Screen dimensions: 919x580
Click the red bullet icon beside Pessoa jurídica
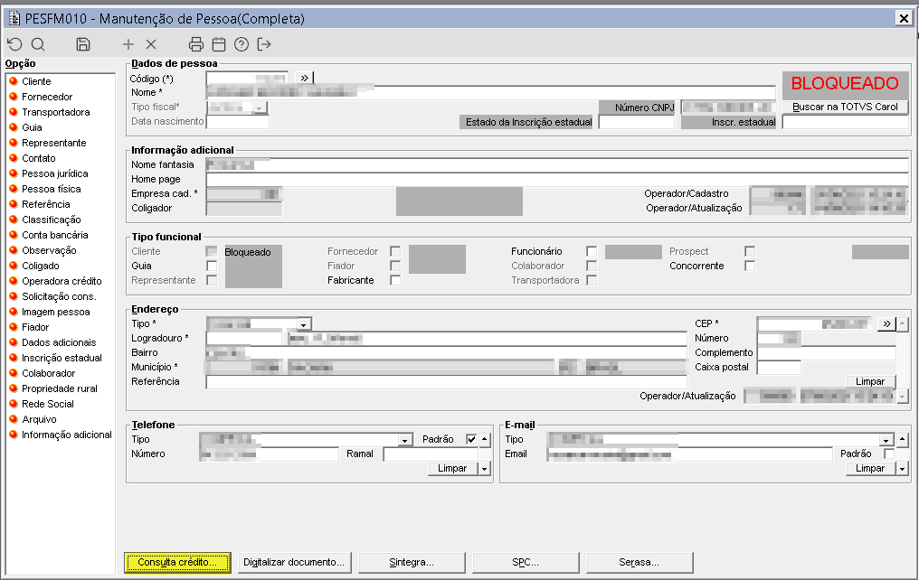coord(14,173)
